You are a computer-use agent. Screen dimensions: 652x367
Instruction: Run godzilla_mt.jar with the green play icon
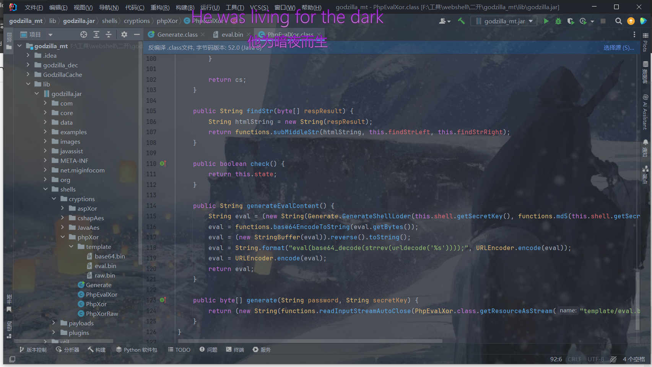[x=546, y=21]
